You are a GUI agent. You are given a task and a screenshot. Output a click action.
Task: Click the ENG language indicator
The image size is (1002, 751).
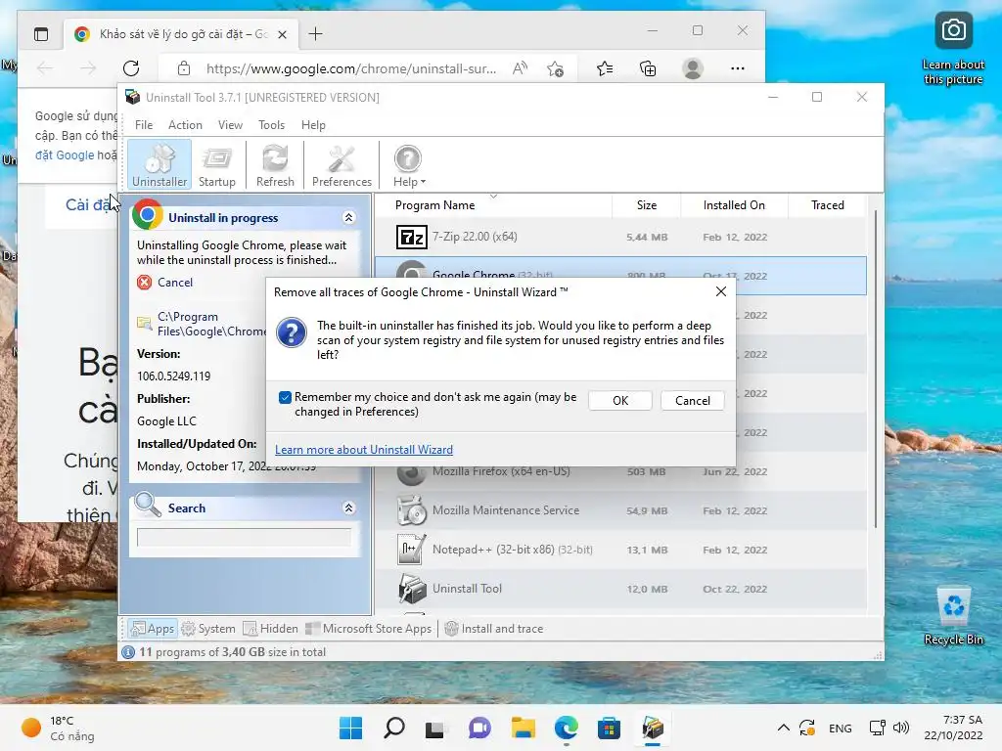click(x=840, y=728)
